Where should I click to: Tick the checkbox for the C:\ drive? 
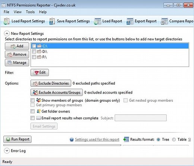pyautogui.click(x=34, y=46)
